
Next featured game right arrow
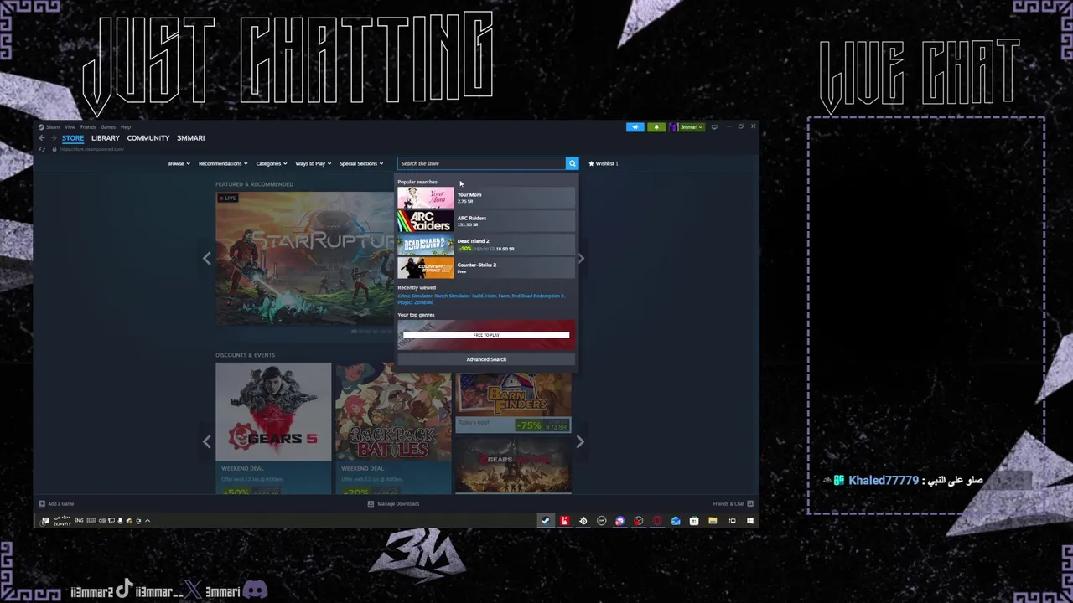(x=581, y=259)
